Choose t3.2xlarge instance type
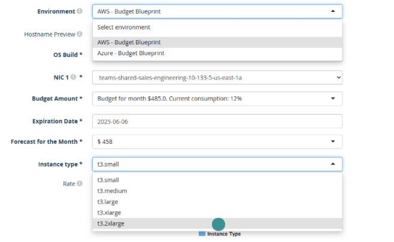 [x=217, y=223]
